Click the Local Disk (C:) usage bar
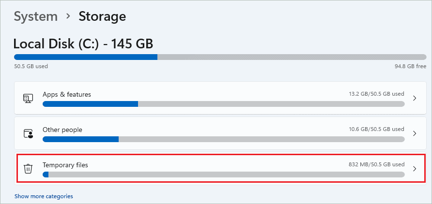 pyautogui.click(x=220, y=57)
